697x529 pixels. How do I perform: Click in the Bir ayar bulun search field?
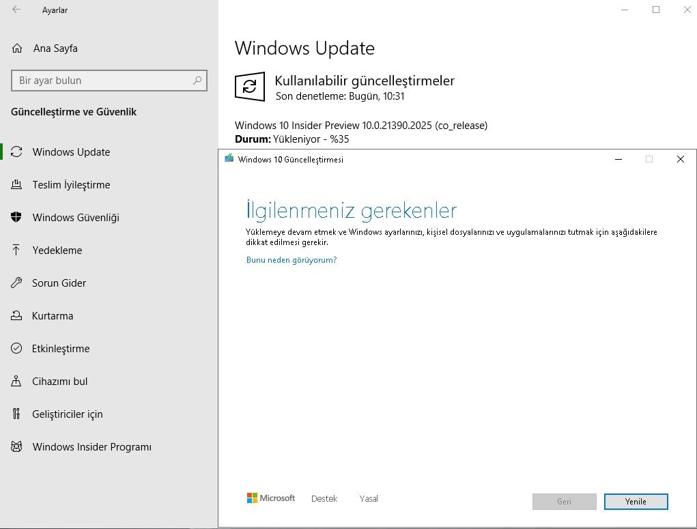[109, 81]
